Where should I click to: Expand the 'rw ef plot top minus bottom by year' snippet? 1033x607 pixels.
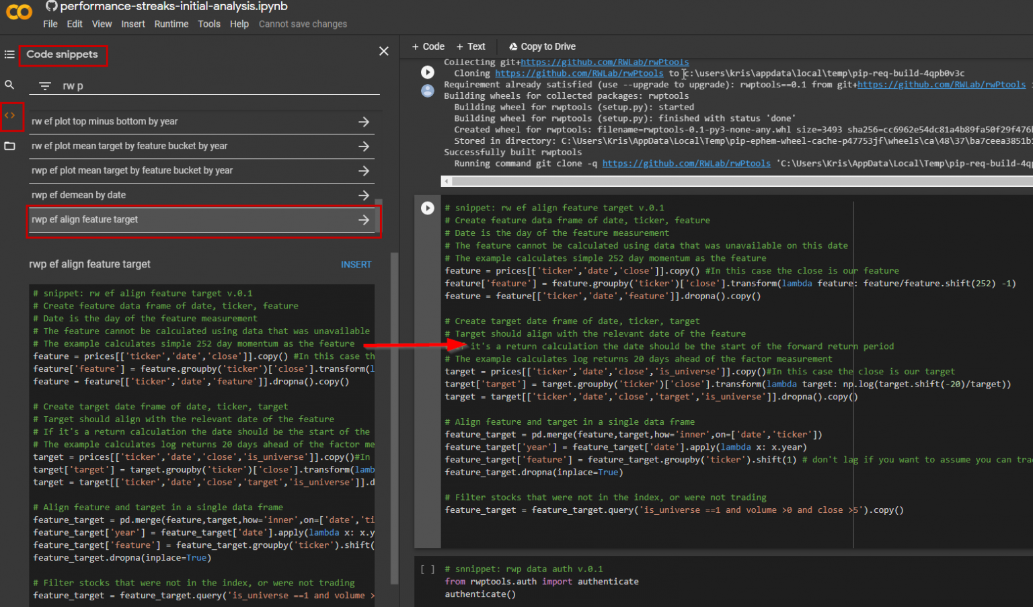(x=364, y=122)
